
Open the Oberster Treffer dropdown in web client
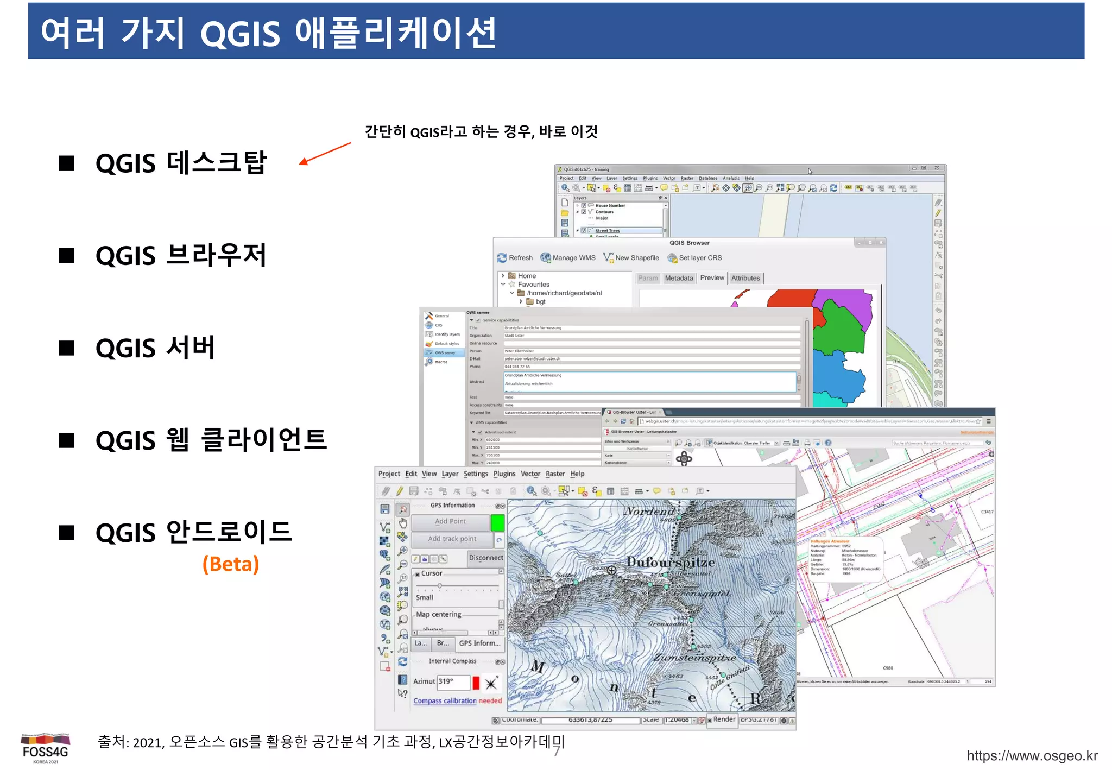pyautogui.click(x=777, y=443)
